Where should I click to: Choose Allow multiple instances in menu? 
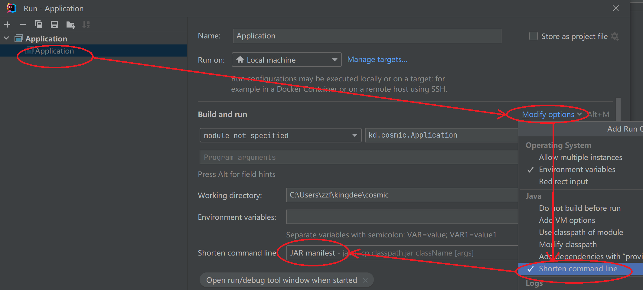tap(580, 158)
